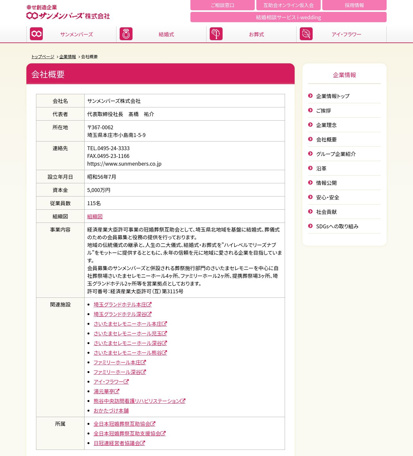Click the https://www.sunmenbers.co.jp URL text

pos(124,164)
